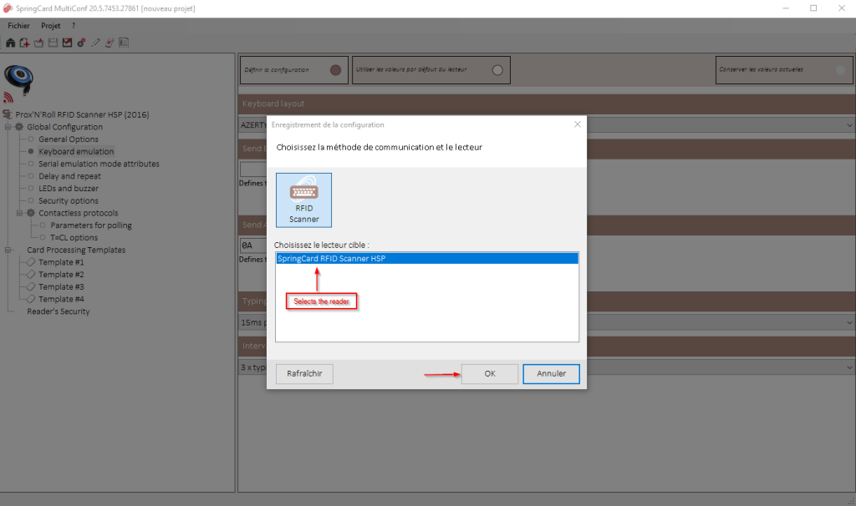Open a project using the folder toolbar icon
The width and height of the screenshot is (856, 506).
38,43
